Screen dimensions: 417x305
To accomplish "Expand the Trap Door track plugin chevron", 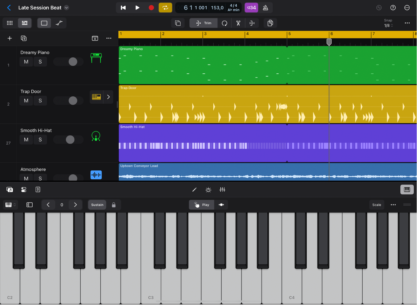I will (108, 97).
